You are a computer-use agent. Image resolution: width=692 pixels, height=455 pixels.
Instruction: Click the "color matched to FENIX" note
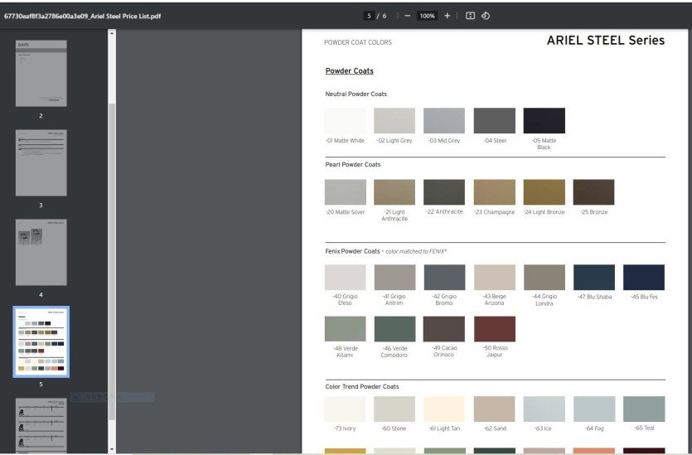click(x=416, y=252)
